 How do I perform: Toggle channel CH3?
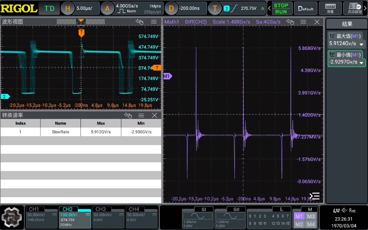click(x=108, y=217)
